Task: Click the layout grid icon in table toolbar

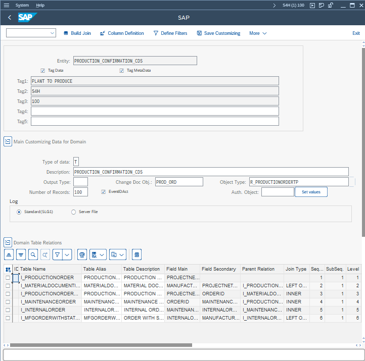Action: point(136,254)
